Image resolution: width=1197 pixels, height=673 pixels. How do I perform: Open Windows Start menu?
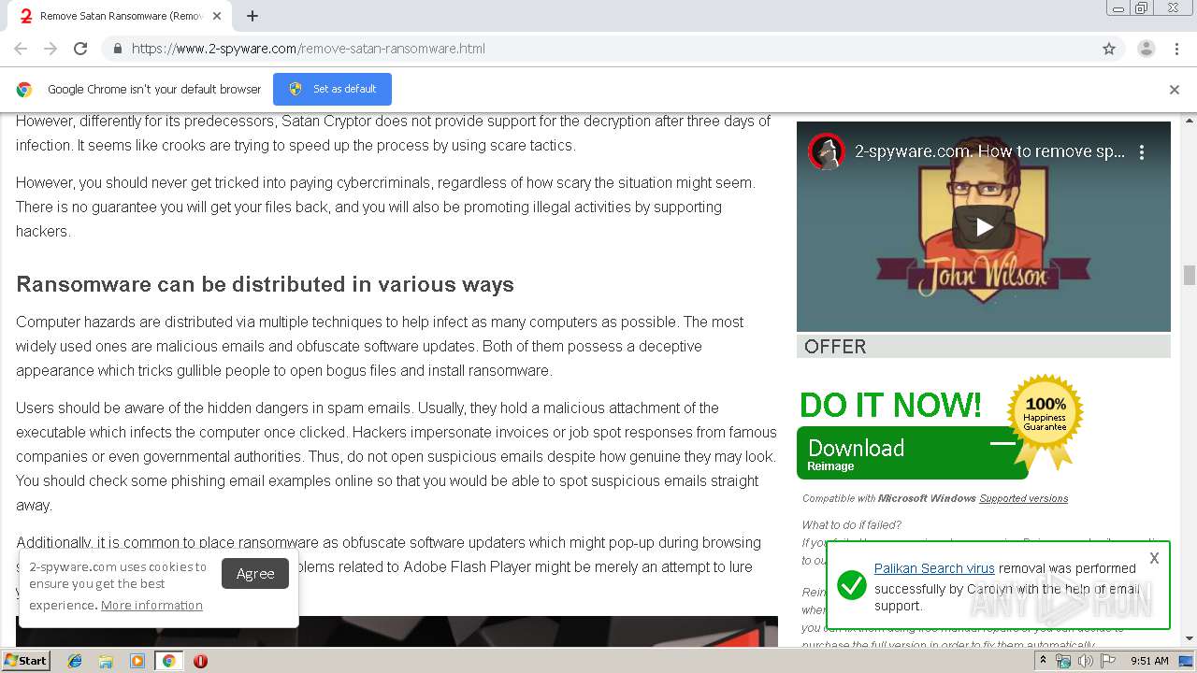25,660
